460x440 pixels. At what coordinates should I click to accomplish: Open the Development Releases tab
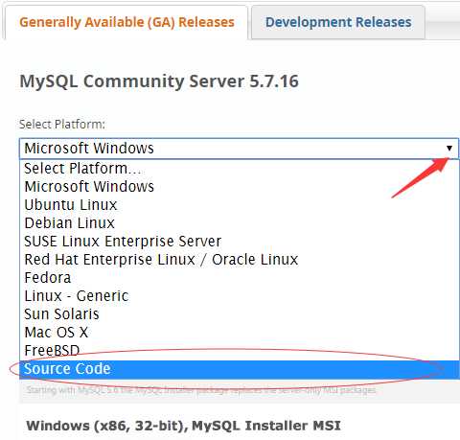(x=338, y=22)
